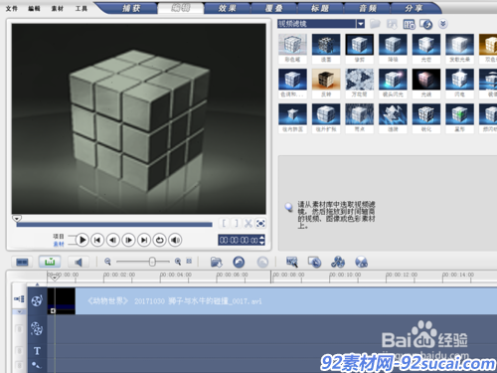Open the system volume control
The image size is (497, 373).
(175, 240)
